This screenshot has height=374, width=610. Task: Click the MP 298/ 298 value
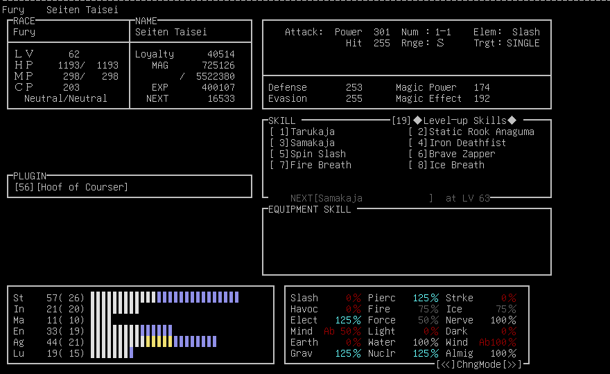91,76
